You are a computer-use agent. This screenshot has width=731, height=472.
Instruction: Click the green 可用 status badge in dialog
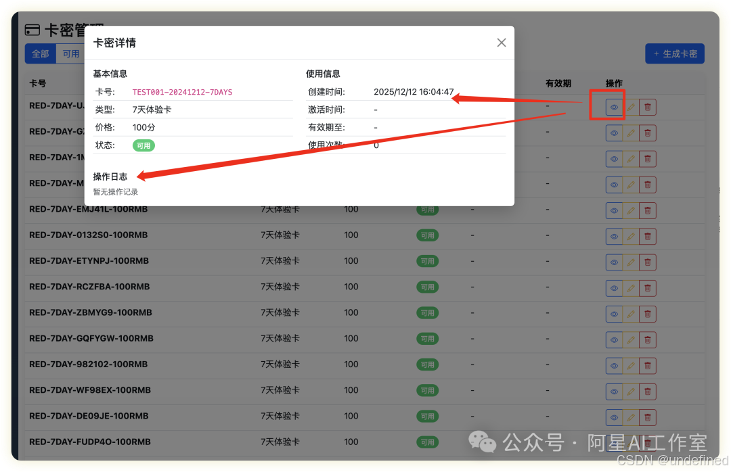pyautogui.click(x=143, y=146)
